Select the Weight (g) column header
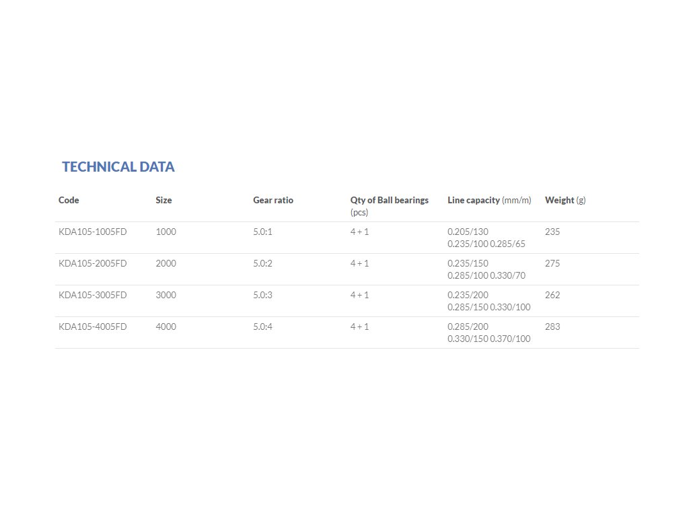Image resolution: width=689 pixels, height=517 pixels. 565,200
